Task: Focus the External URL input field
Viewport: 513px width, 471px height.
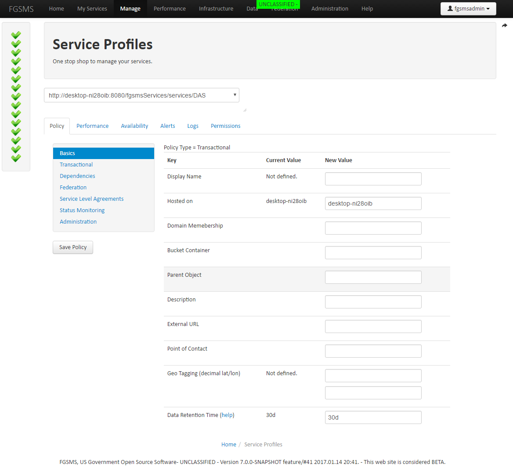Action: point(373,326)
